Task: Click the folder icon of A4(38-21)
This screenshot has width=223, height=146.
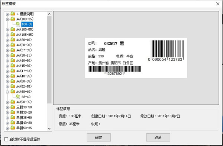Action: pos(13,55)
